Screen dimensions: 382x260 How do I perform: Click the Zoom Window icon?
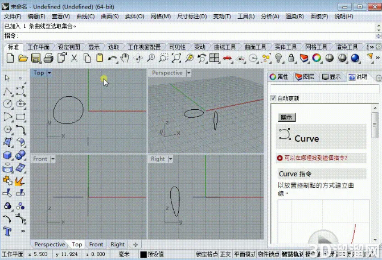[x=163, y=58]
